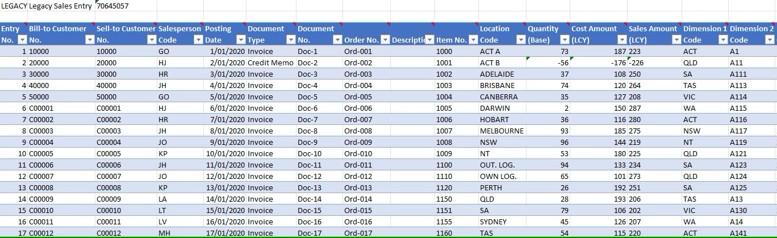777x238 pixels.
Task: Select Bill-to Customer cell 'C00009'
Action: point(61,199)
